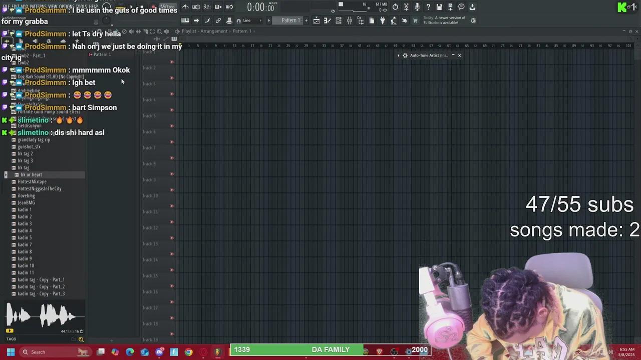The image size is (641, 360).
Task: Mute Track 5 using its dot
Action: pyautogui.click(x=172, y=126)
